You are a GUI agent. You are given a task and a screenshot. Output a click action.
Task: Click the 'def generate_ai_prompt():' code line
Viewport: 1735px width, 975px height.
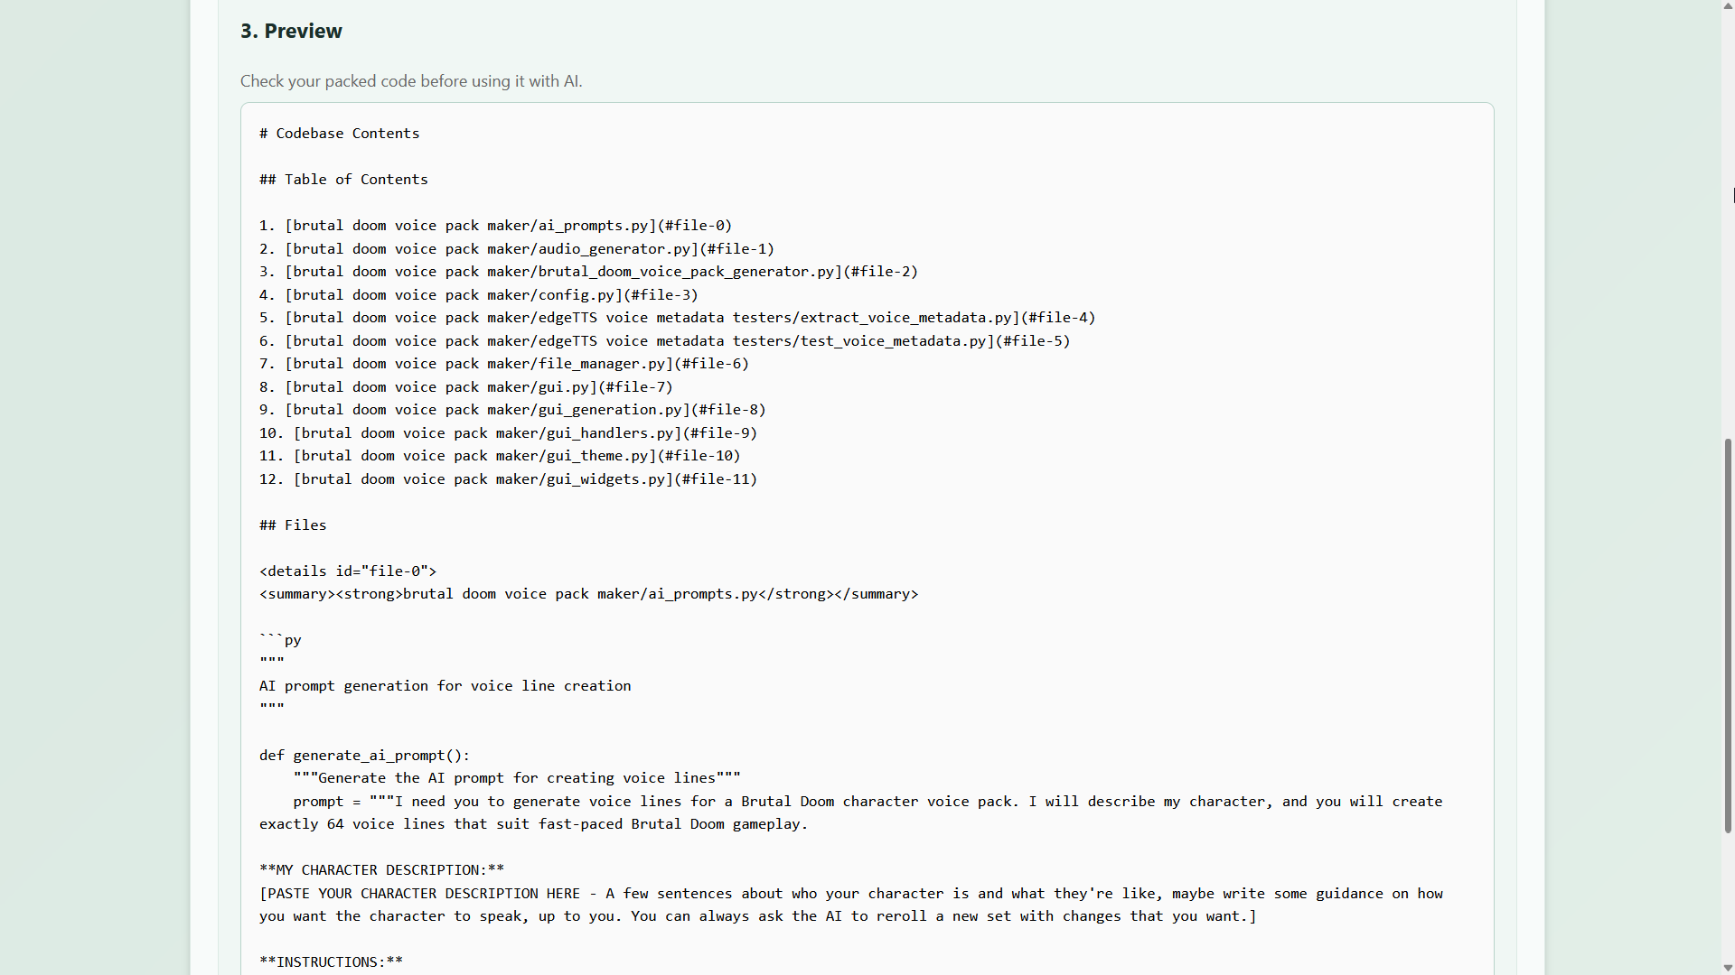click(364, 756)
